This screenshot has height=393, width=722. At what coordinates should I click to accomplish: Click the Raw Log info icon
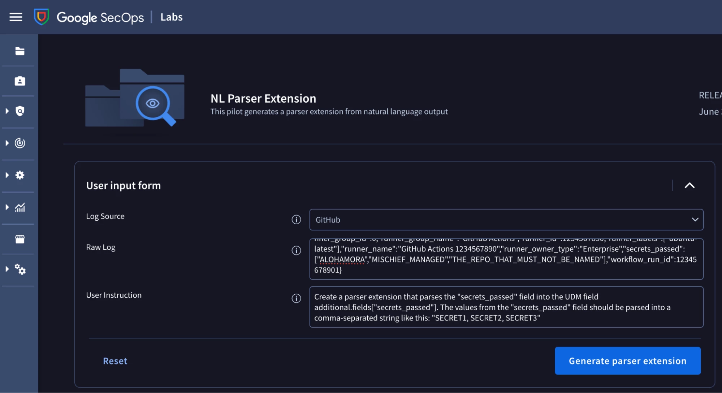(296, 250)
